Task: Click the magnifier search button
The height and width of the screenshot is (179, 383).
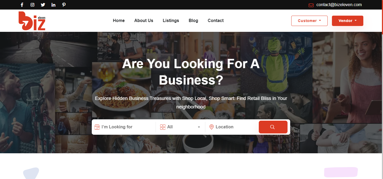Action: (x=273, y=127)
